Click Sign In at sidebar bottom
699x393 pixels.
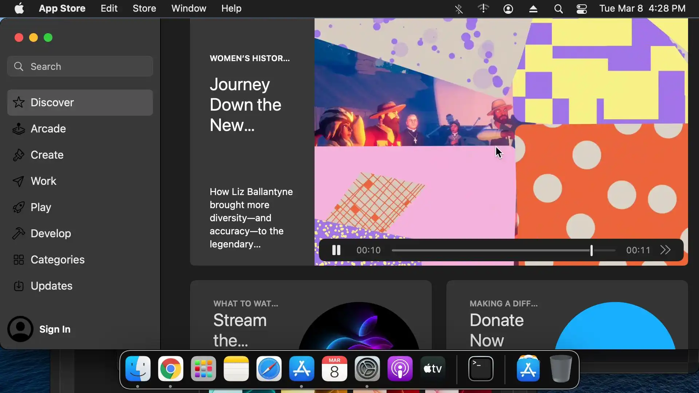(x=55, y=329)
